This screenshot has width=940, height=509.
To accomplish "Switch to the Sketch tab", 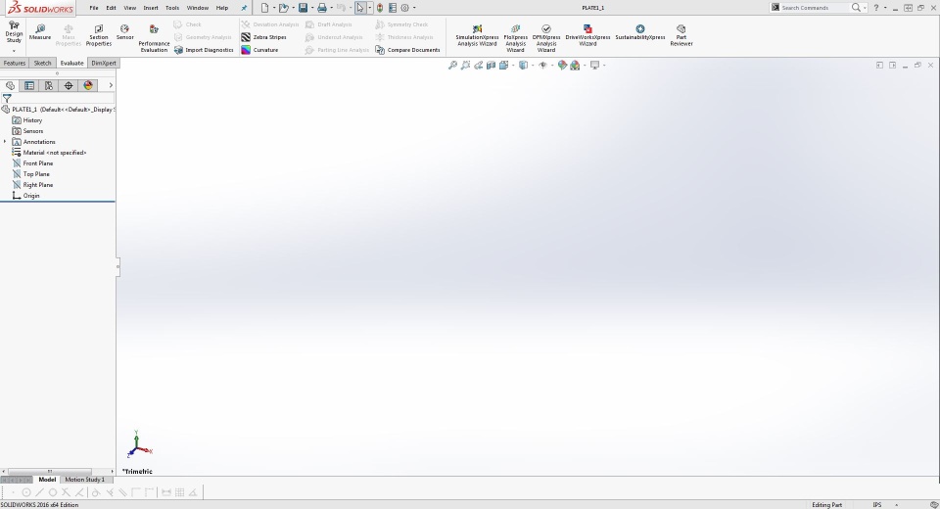I will (x=42, y=63).
